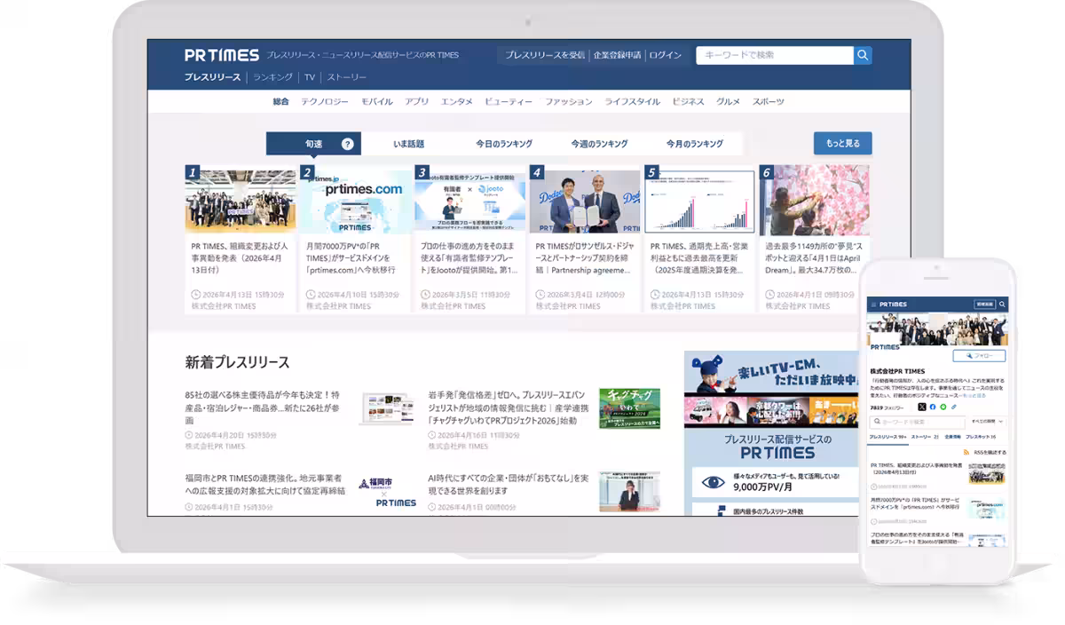The image size is (1065, 625).
Task: Click the もっと見る button
Action: [x=843, y=143]
